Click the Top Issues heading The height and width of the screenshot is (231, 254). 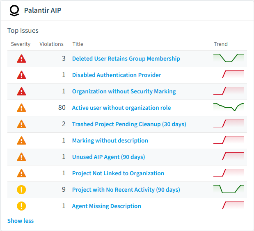23,31
